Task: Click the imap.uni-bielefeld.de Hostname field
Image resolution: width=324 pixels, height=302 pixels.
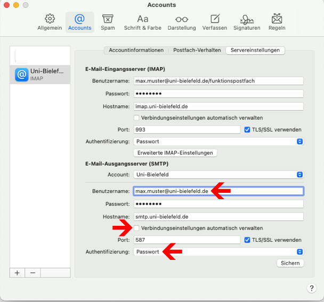Action: coord(218,107)
